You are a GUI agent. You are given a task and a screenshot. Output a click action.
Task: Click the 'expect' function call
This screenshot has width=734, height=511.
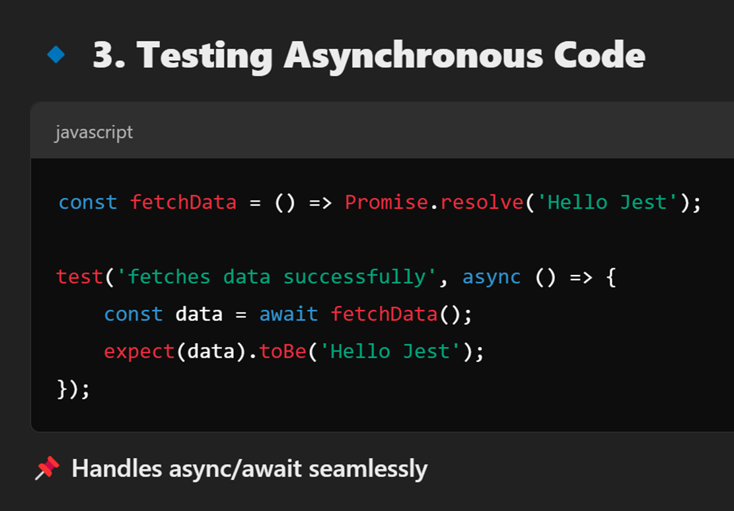(139, 352)
